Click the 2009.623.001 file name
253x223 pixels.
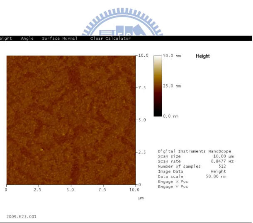22,216
